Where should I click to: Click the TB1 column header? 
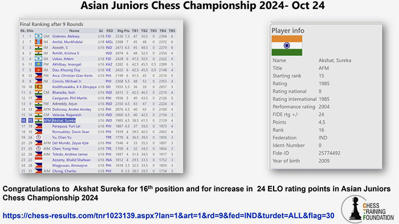135,31
